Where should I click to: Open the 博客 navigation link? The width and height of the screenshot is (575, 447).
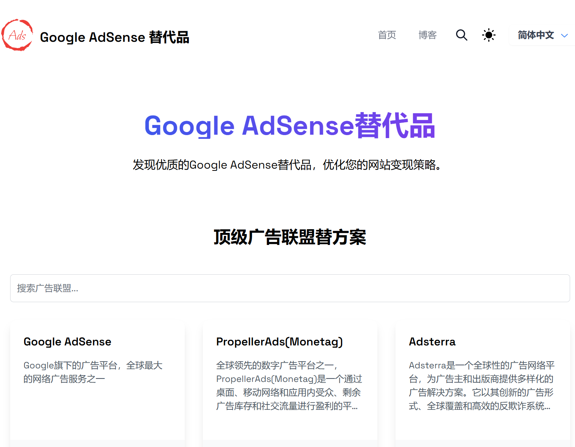pos(427,35)
